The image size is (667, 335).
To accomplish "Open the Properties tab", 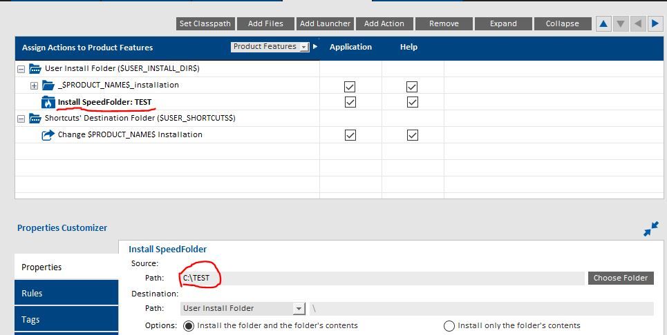I will (x=66, y=267).
